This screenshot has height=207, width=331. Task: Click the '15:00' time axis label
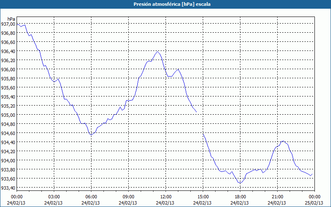point(203,197)
